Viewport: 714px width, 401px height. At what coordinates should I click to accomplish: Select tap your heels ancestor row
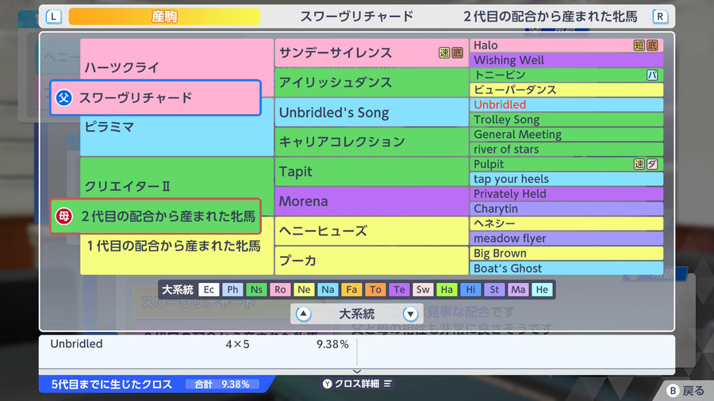[x=566, y=179]
